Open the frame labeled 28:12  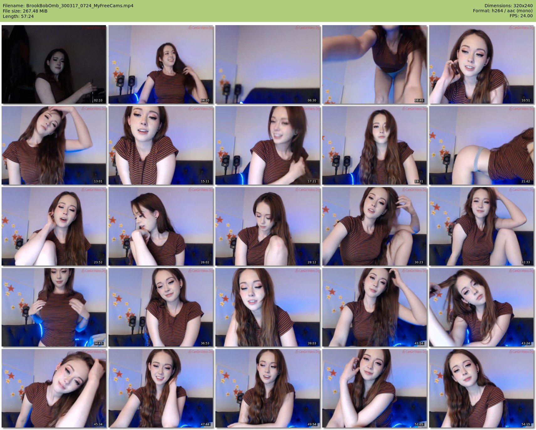point(267,226)
